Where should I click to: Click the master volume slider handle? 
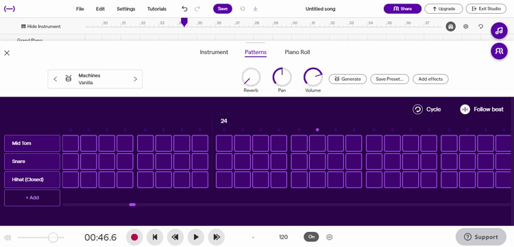coord(53,237)
